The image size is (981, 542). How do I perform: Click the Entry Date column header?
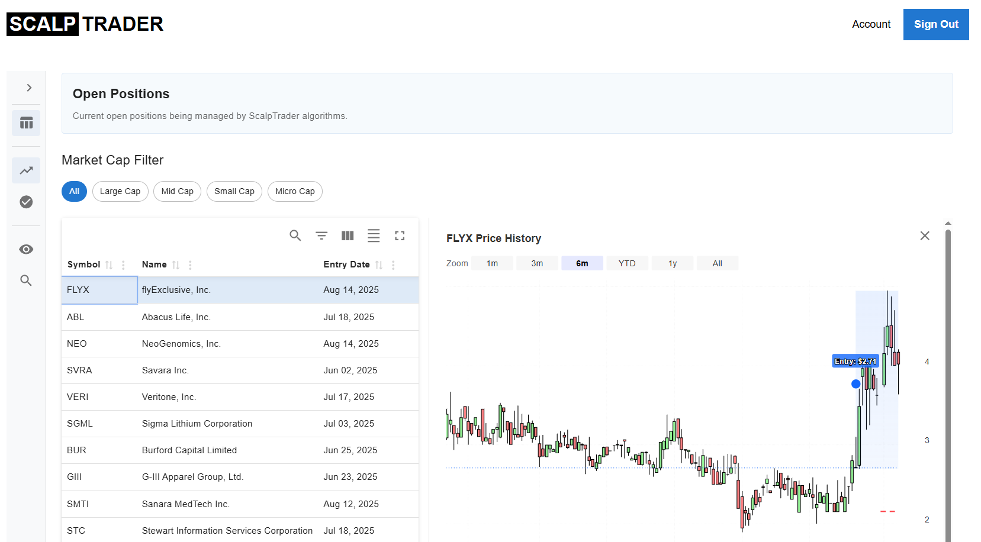pyautogui.click(x=346, y=264)
